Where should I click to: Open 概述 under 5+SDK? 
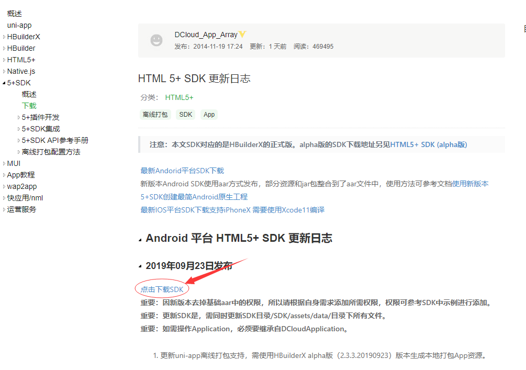click(x=29, y=94)
